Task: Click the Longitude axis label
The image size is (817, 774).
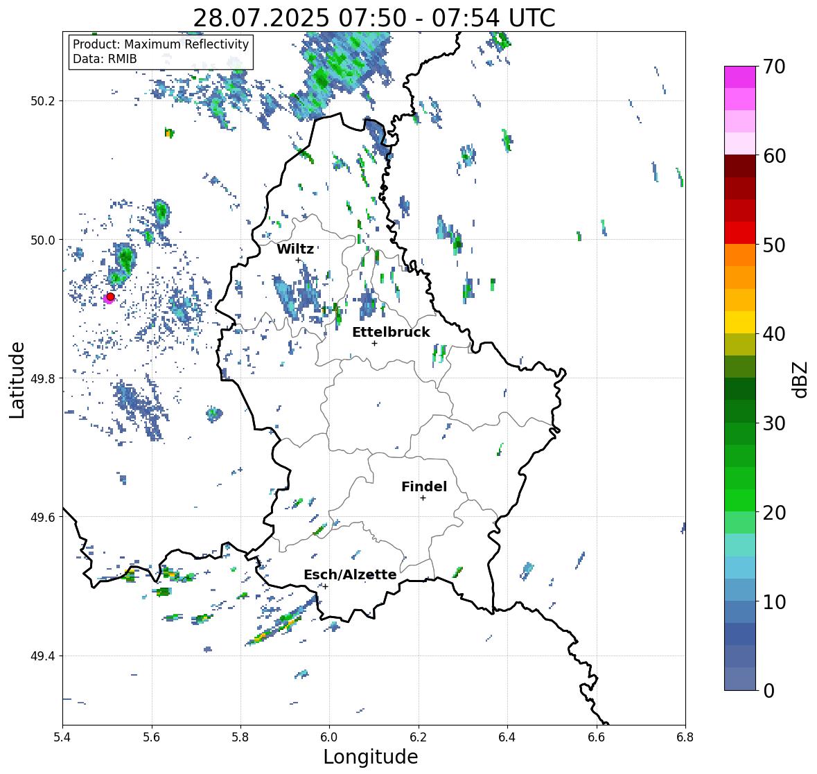Action: pos(371,757)
